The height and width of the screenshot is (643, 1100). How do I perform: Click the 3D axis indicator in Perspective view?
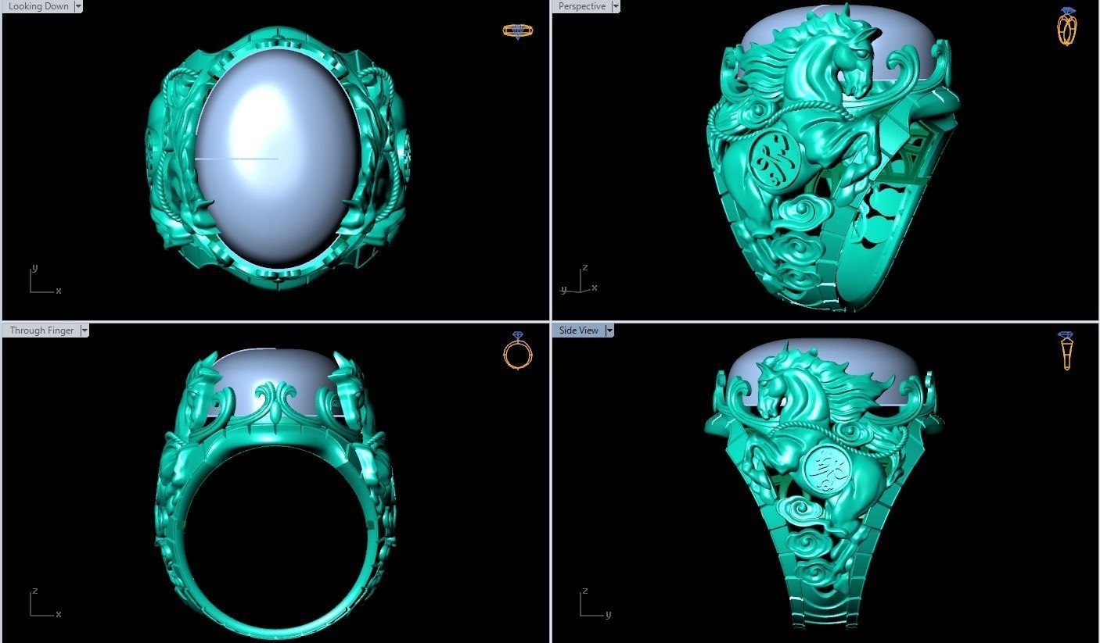point(581,280)
